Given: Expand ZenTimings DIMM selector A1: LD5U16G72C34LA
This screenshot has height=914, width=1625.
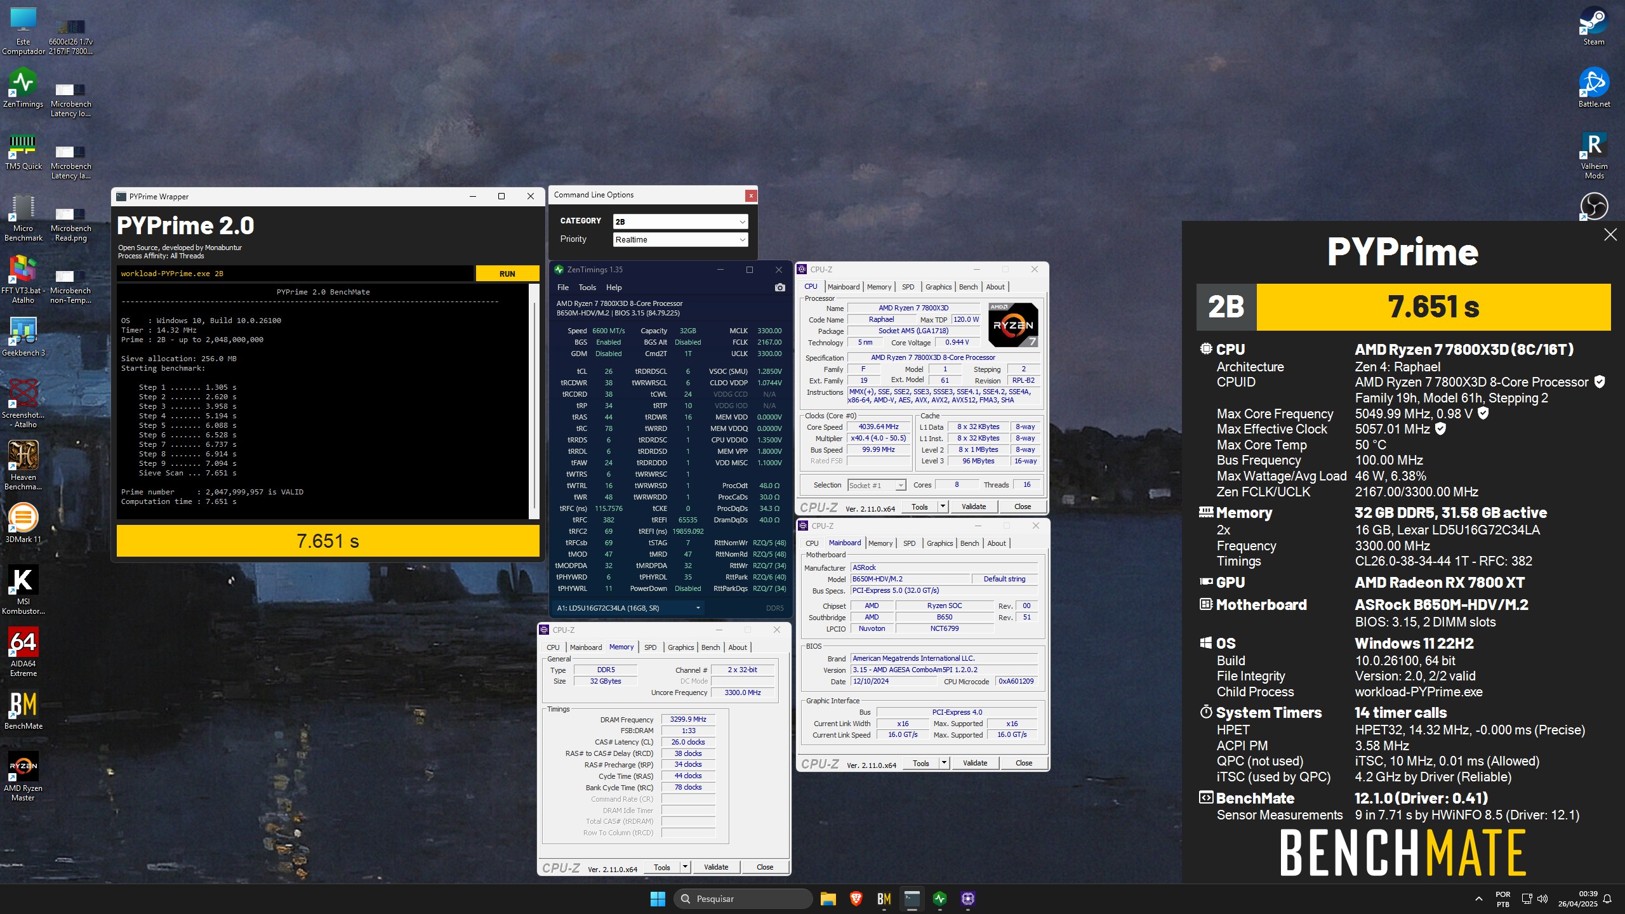Looking at the screenshot, I should point(629,608).
